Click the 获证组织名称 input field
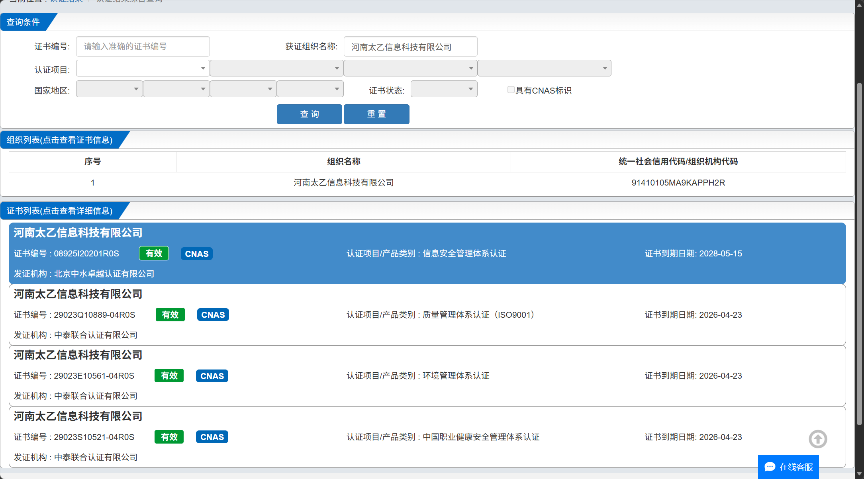The height and width of the screenshot is (479, 864). click(x=410, y=47)
